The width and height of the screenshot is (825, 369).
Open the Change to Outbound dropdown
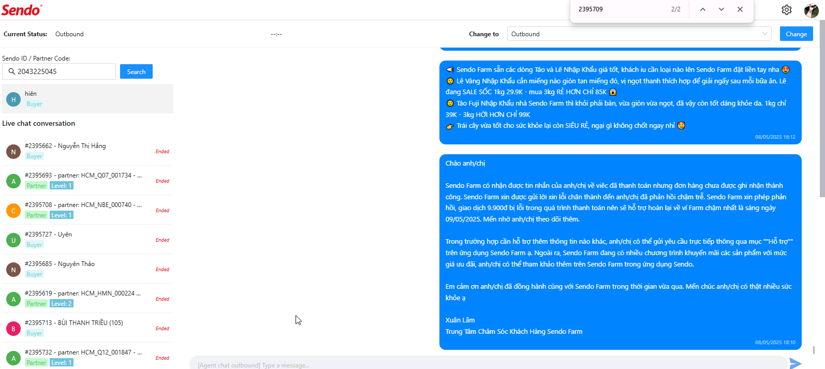click(x=639, y=34)
